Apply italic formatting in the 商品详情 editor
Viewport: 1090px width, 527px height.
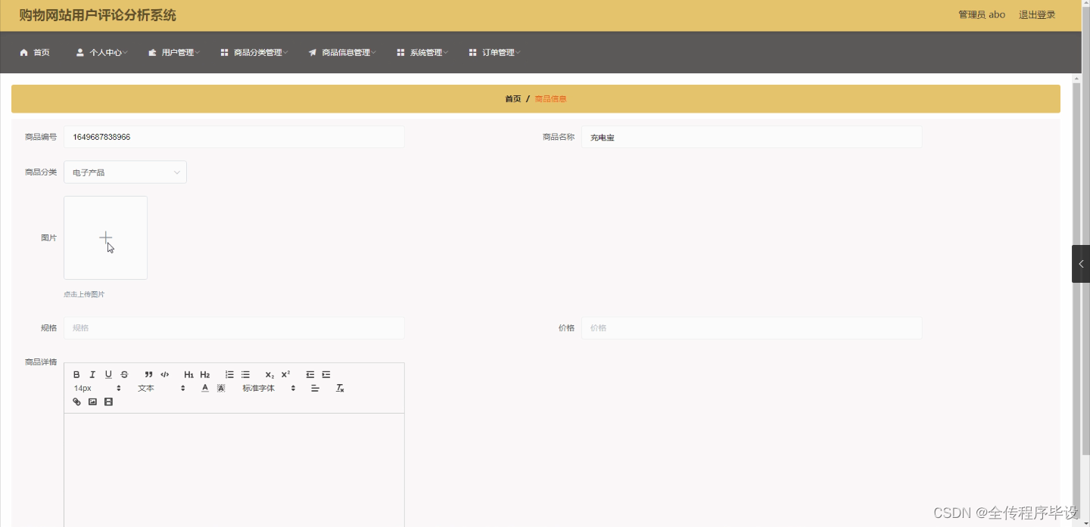tap(92, 374)
